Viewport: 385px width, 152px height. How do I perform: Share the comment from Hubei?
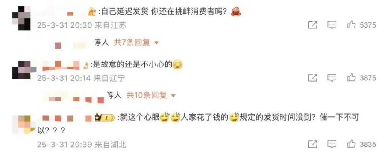312,144
